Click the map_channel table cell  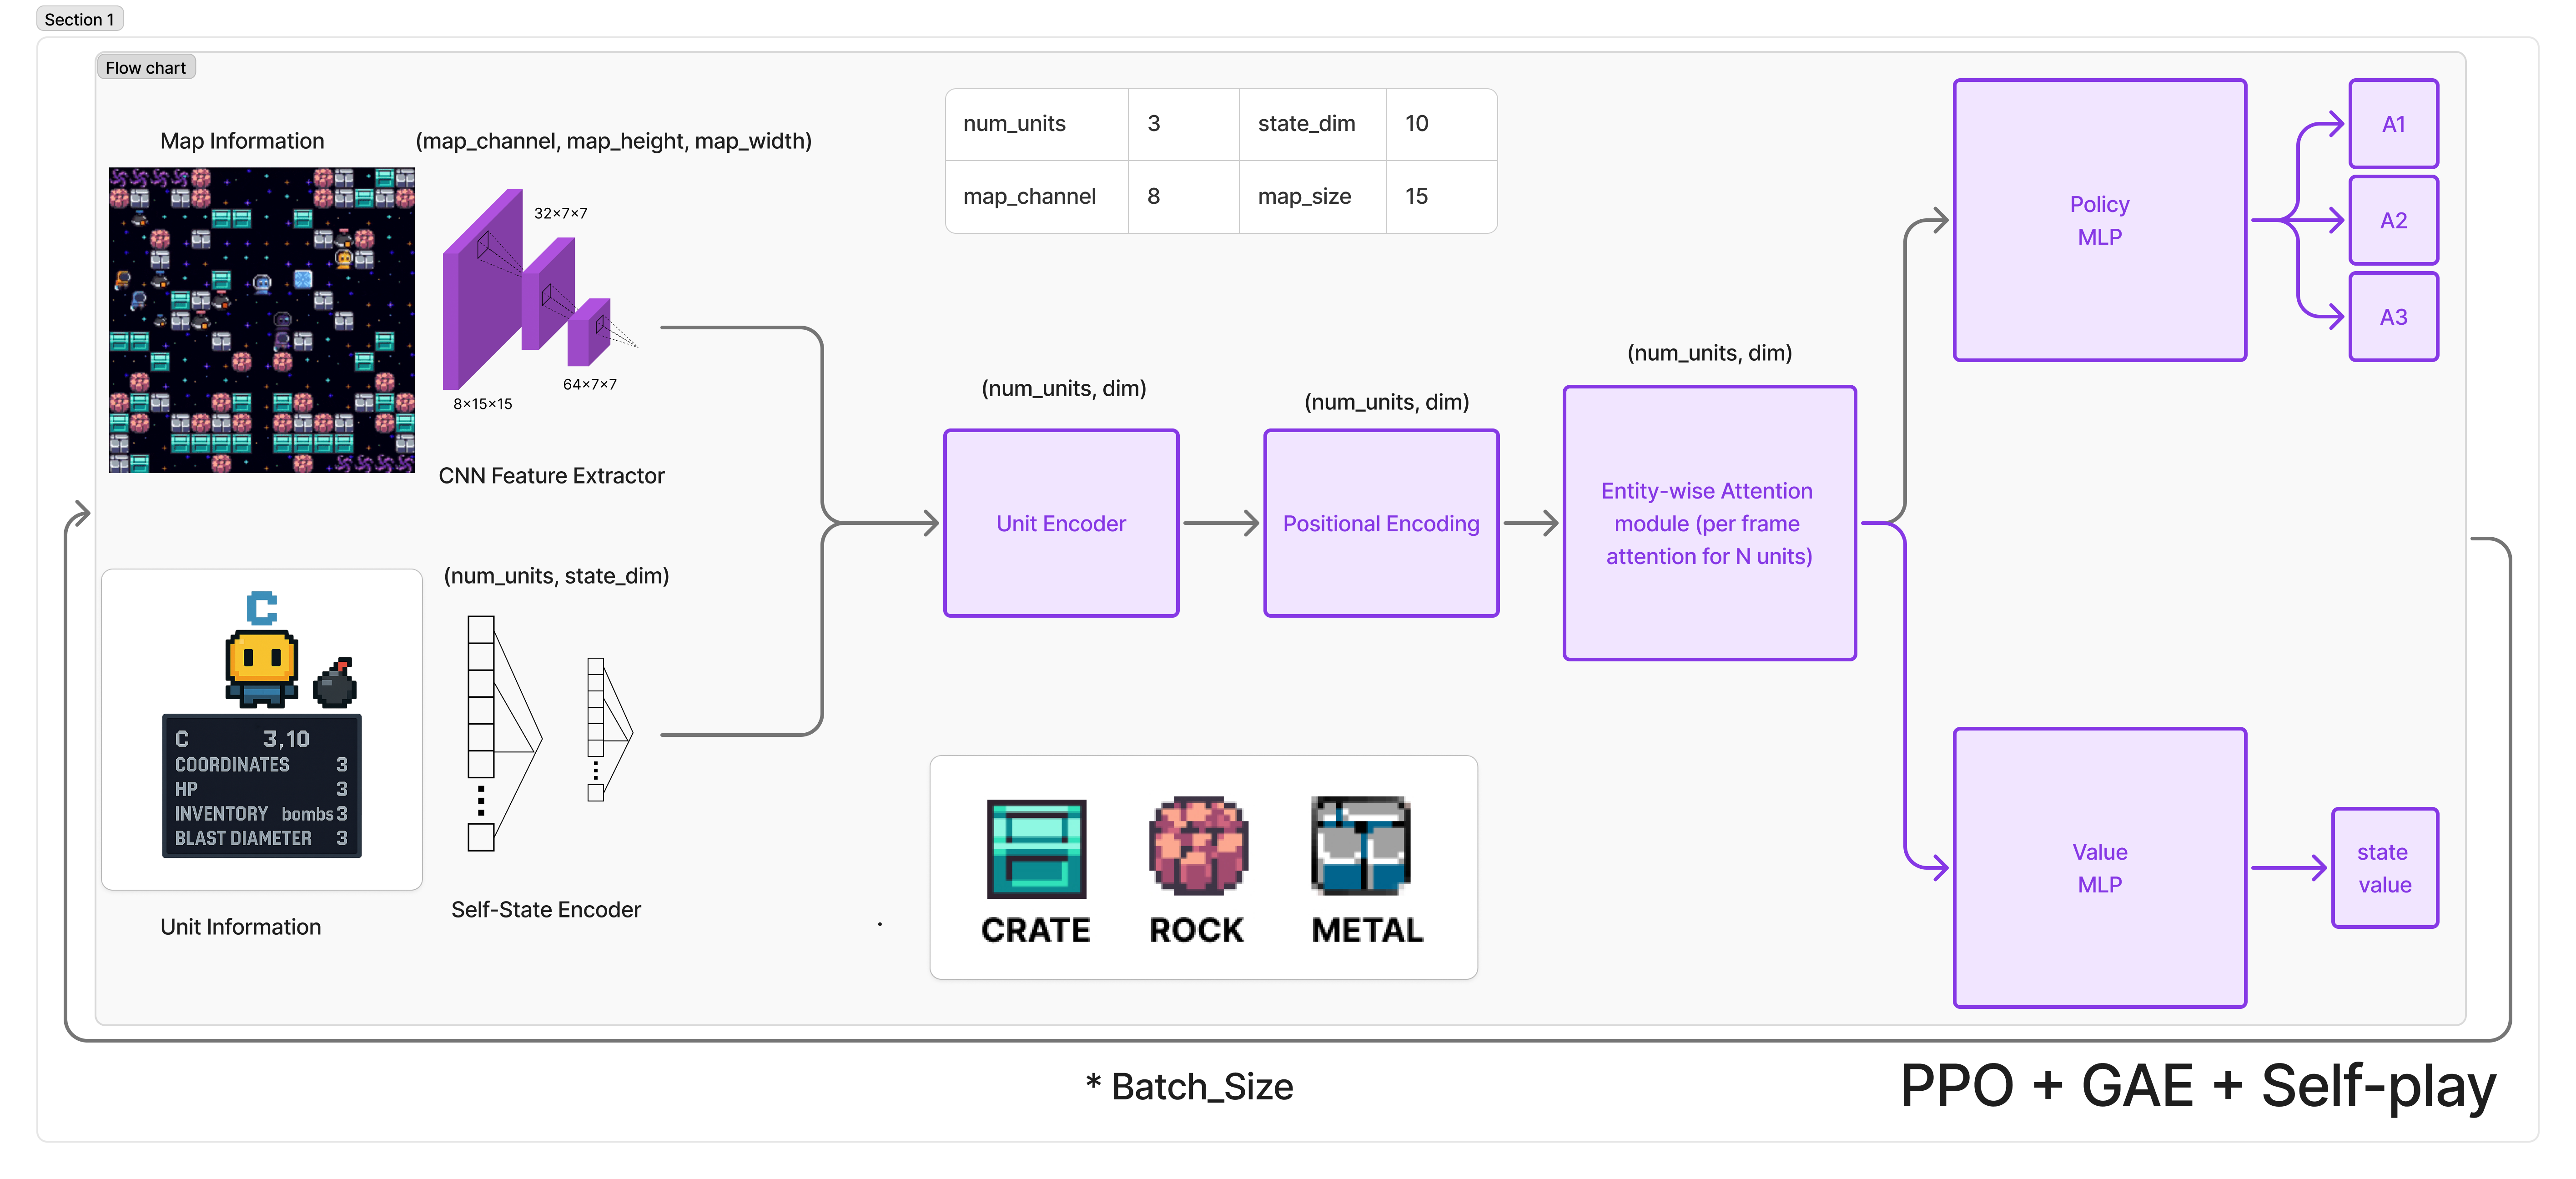point(1037,197)
